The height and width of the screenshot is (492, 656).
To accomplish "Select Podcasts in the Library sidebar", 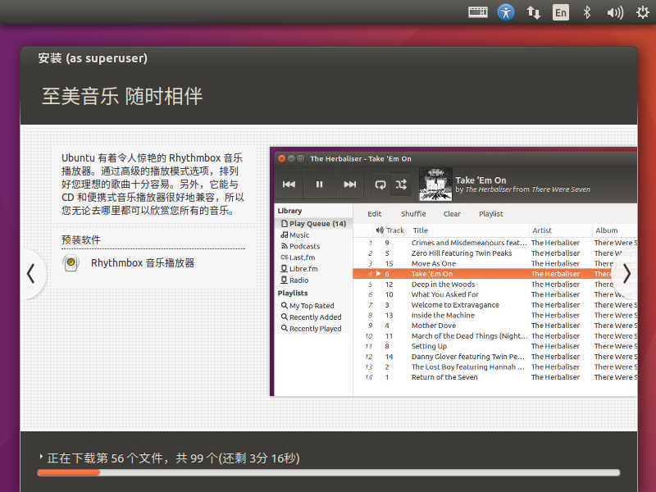I will (x=300, y=247).
